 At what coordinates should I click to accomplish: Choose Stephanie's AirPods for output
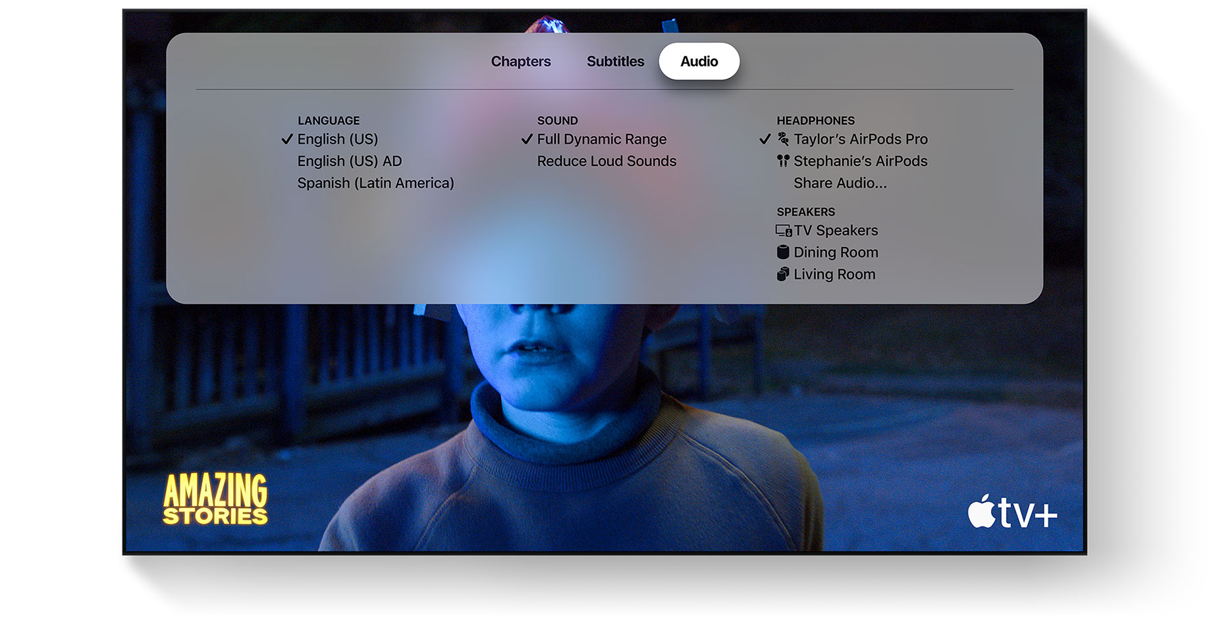coord(860,161)
